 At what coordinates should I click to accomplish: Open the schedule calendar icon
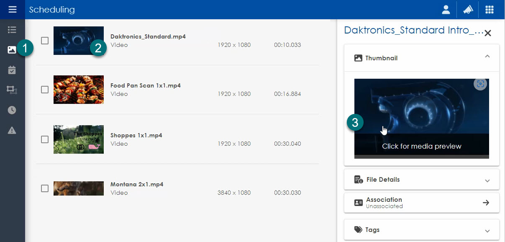click(12, 70)
